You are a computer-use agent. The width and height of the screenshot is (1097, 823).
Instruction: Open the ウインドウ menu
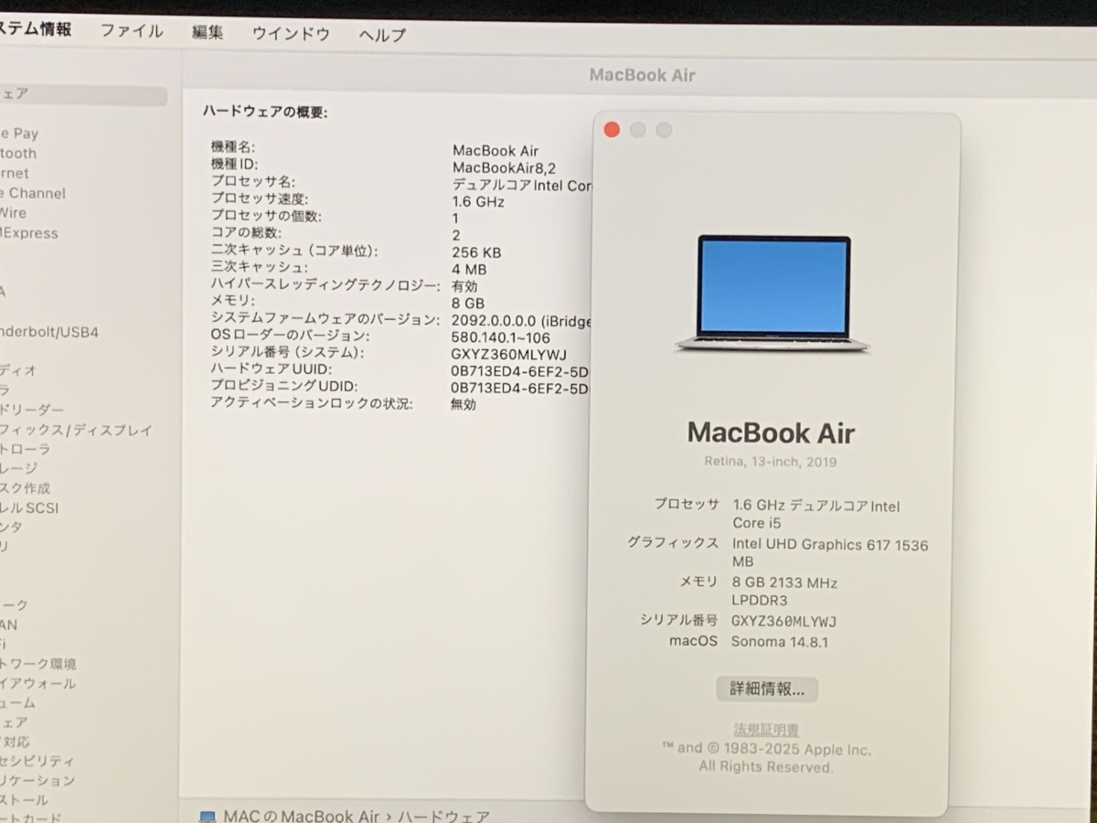click(x=291, y=34)
